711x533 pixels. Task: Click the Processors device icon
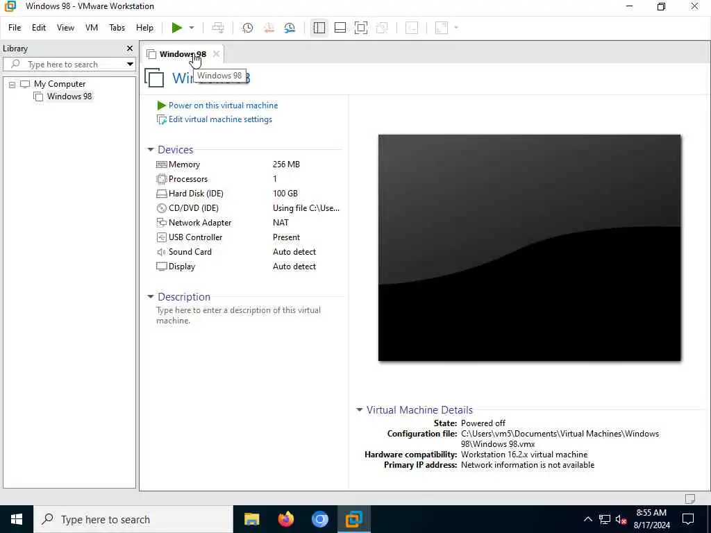click(161, 179)
